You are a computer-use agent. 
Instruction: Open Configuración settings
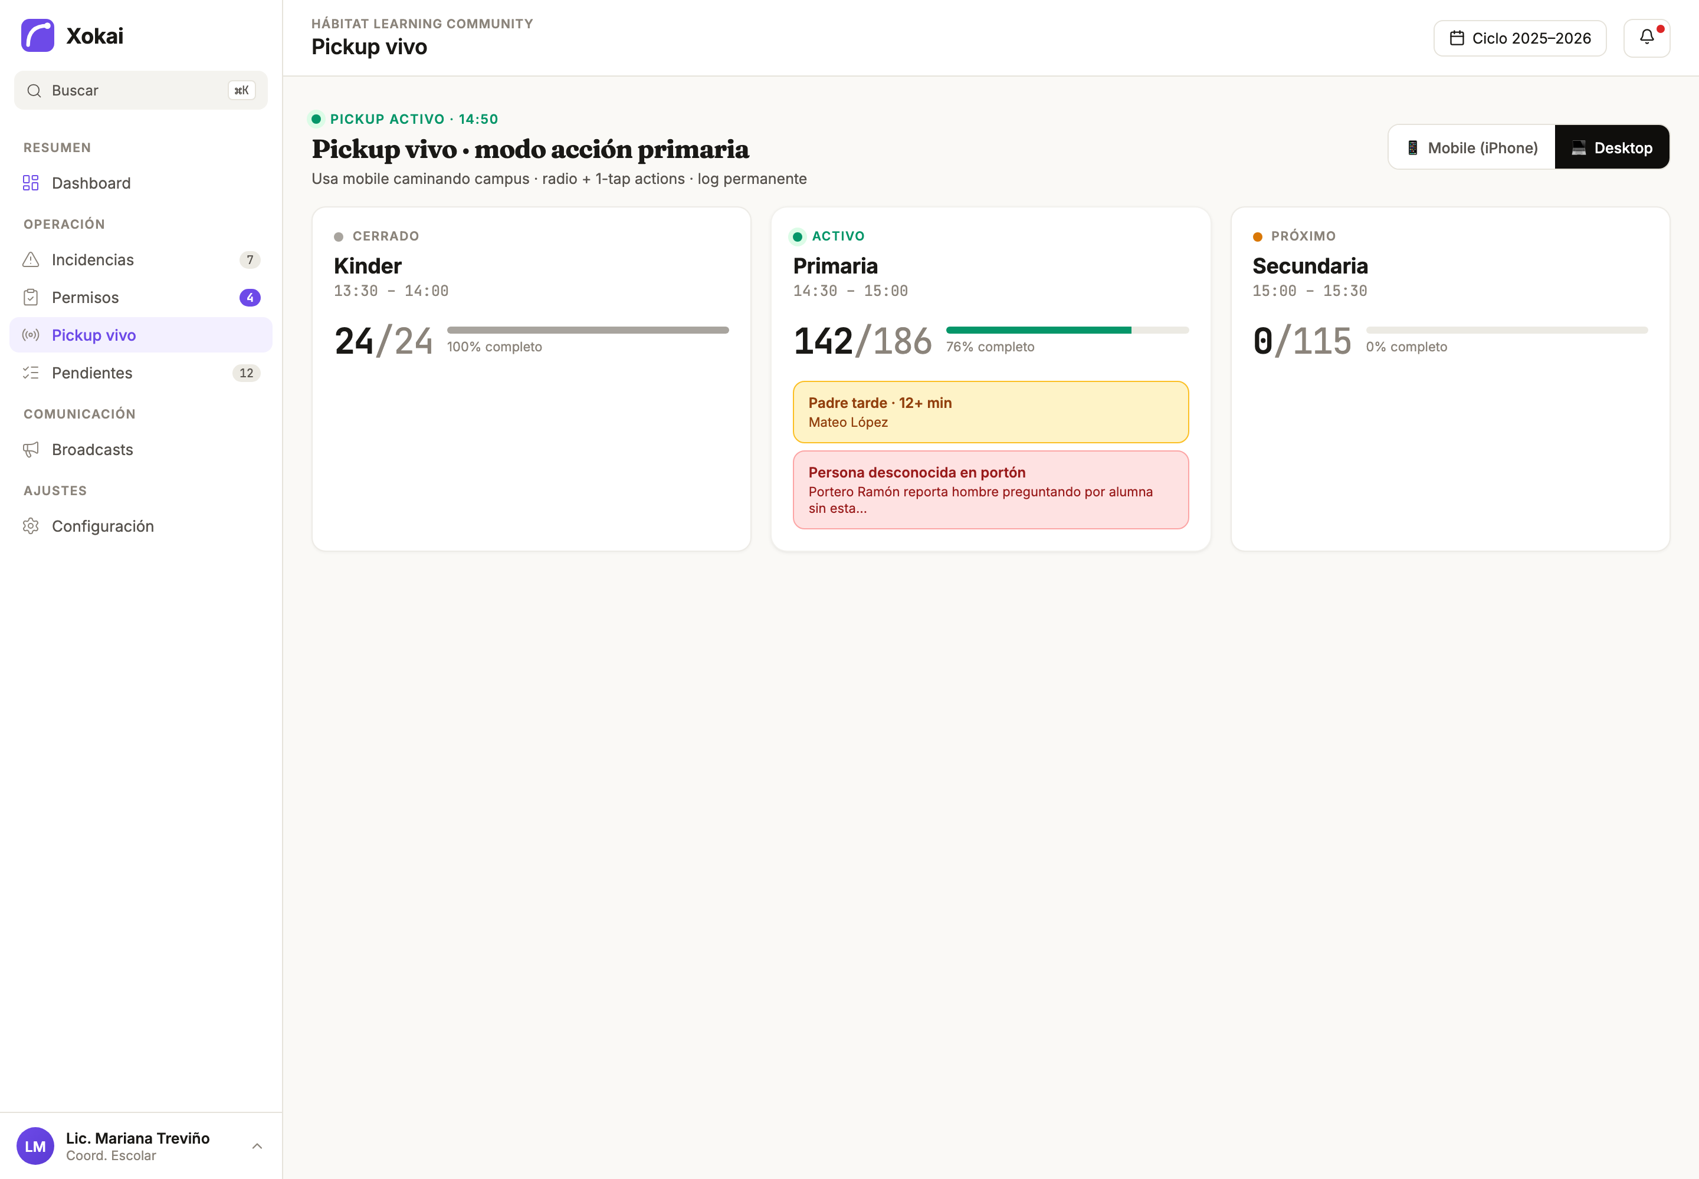coord(140,526)
